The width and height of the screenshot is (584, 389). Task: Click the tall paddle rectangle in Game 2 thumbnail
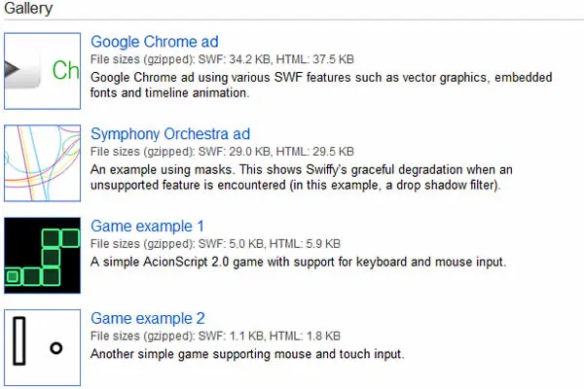(19, 340)
